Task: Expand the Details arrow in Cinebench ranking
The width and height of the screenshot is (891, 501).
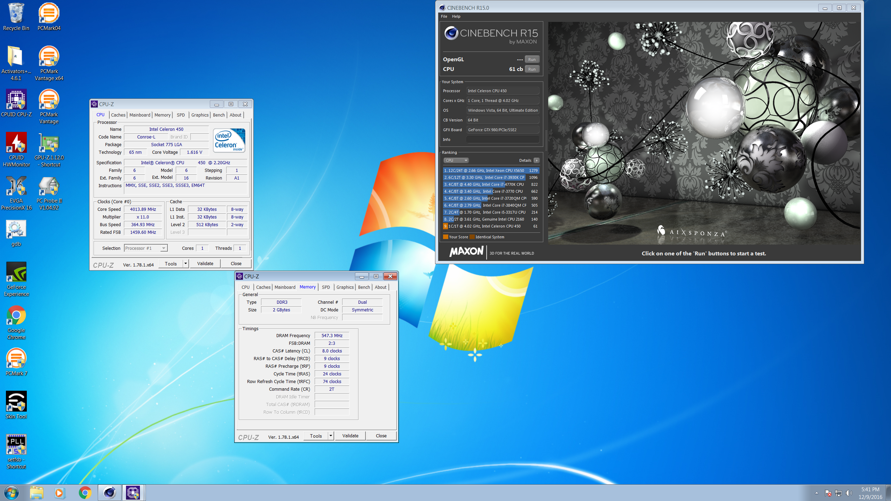Action: coord(537,160)
